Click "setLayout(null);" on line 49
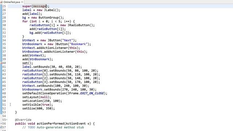Viewport: 233px width, 131px height. [37, 97]
